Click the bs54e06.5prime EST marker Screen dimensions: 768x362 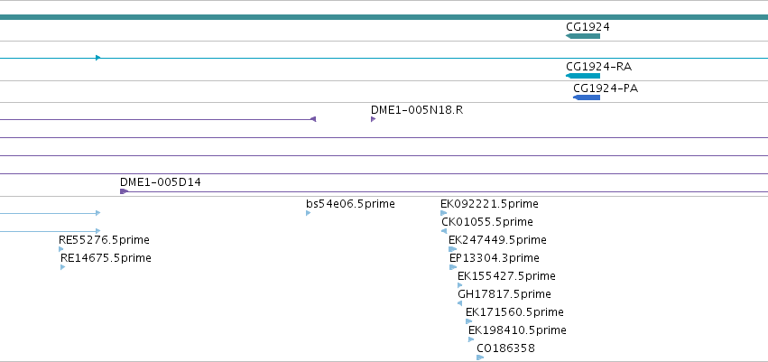tap(308, 213)
